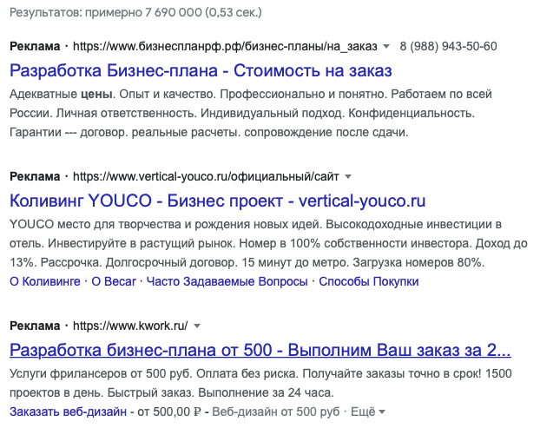Click 'Реклама' label of YOUCO ad

(x=35, y=176)
